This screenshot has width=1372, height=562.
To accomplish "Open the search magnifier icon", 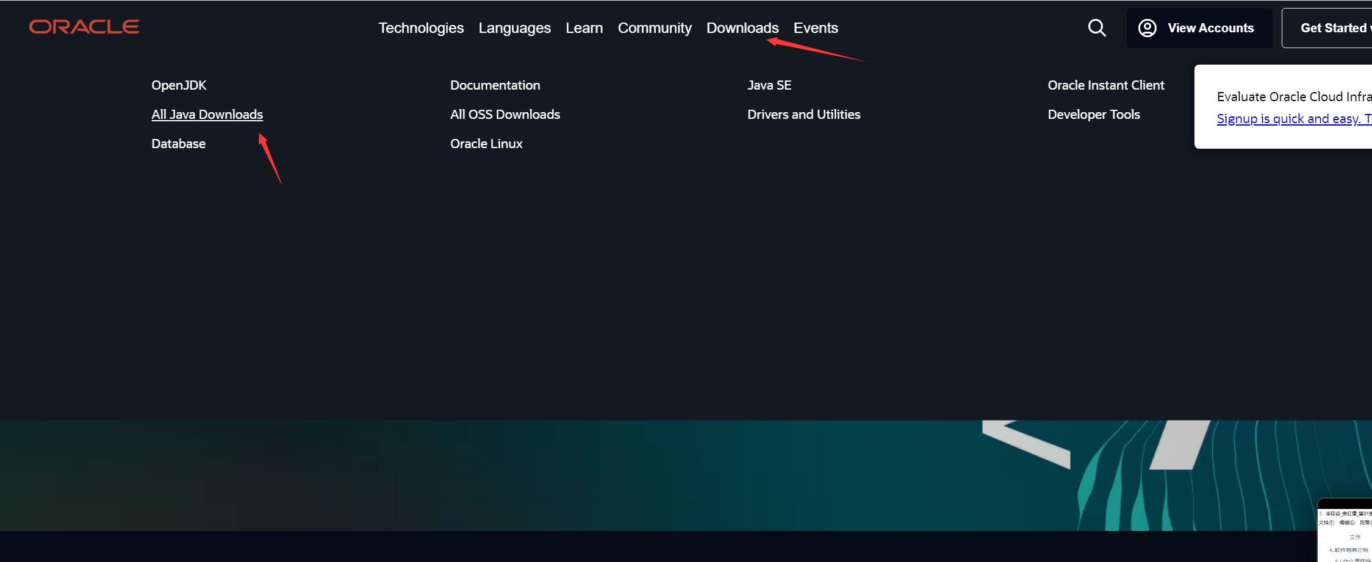I will (1097, 28).
